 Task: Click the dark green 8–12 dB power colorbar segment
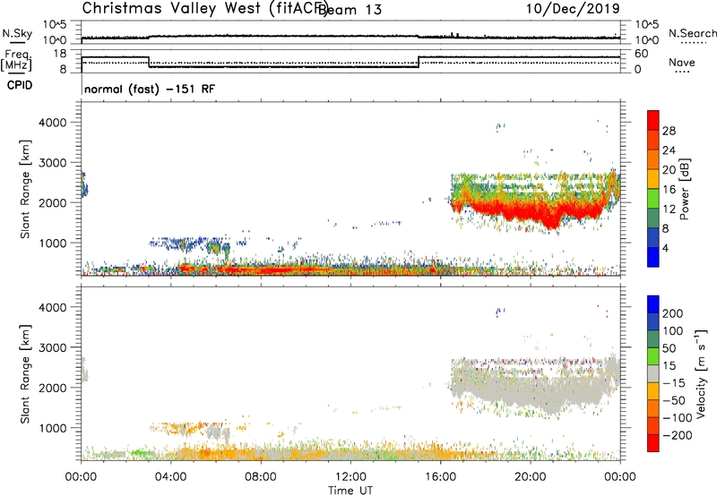tap(653, 218)
